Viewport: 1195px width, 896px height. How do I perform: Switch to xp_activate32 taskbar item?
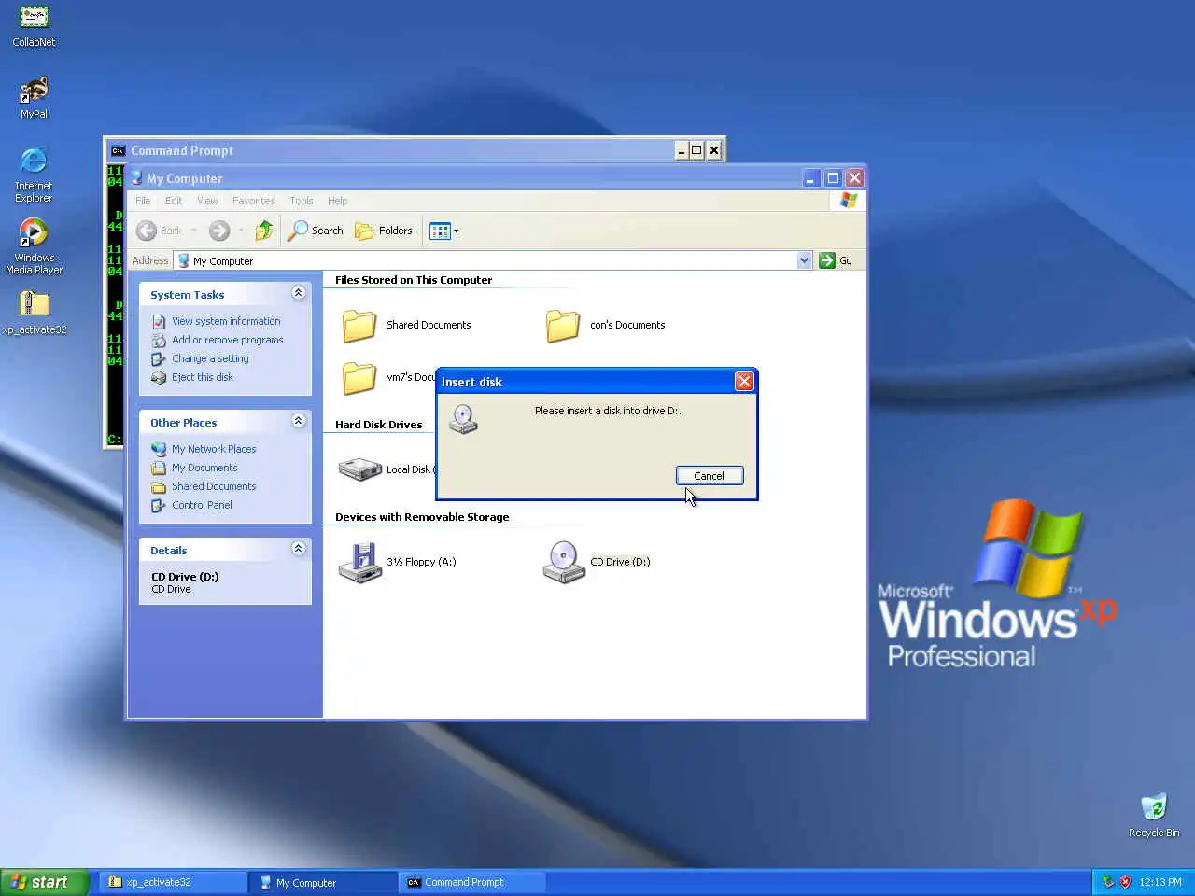pos(174,882)
